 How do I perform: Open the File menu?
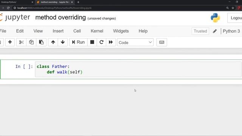click(3, 31)
